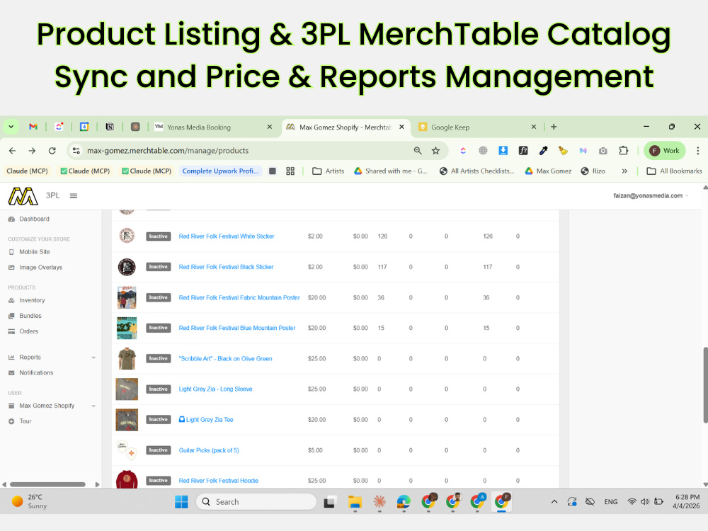Show more bookmarks chevron
The image size is (708, 531).
(x=624, y=171)
